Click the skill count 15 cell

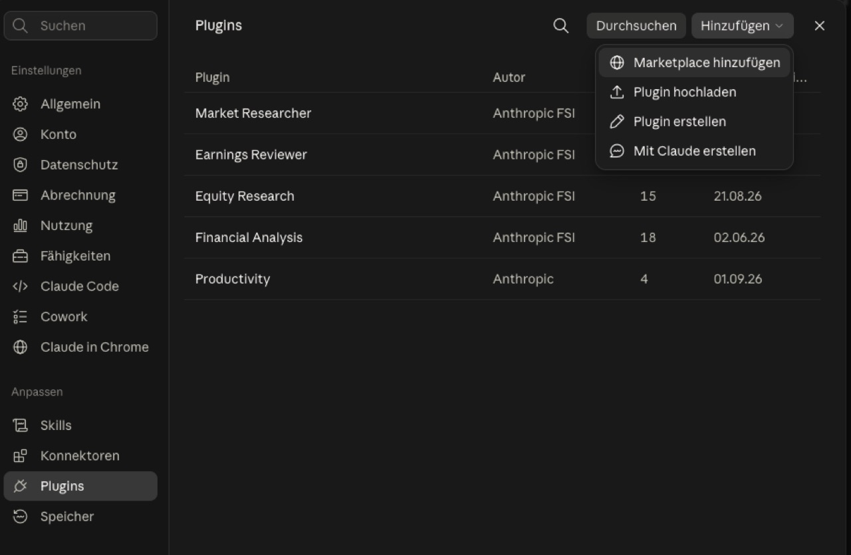648,196
